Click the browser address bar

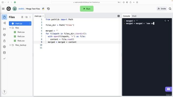point(86,2)
